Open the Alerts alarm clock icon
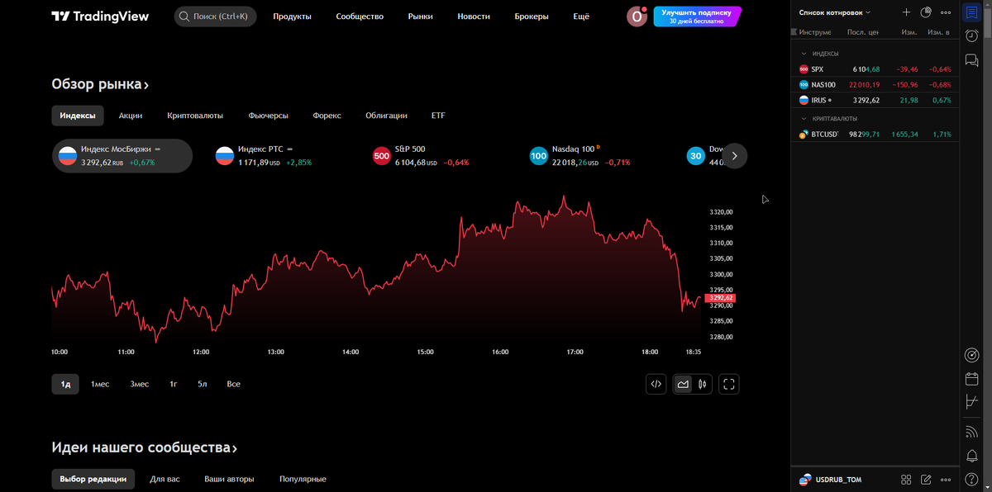This screenshot has width=992, height=492. [971, 35]
